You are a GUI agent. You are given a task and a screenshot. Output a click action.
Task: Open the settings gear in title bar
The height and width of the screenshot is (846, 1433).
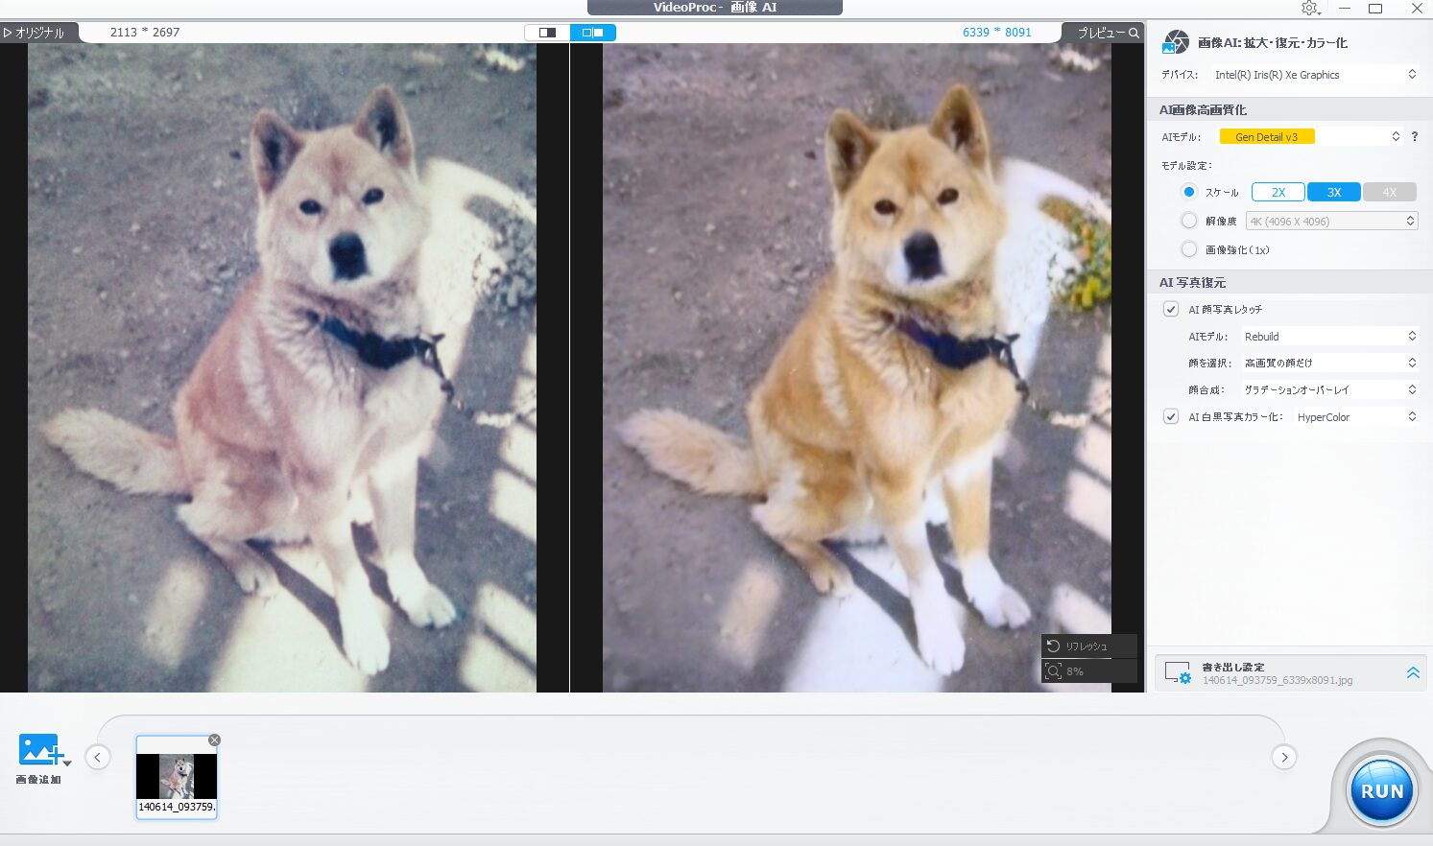[1310, 9]
